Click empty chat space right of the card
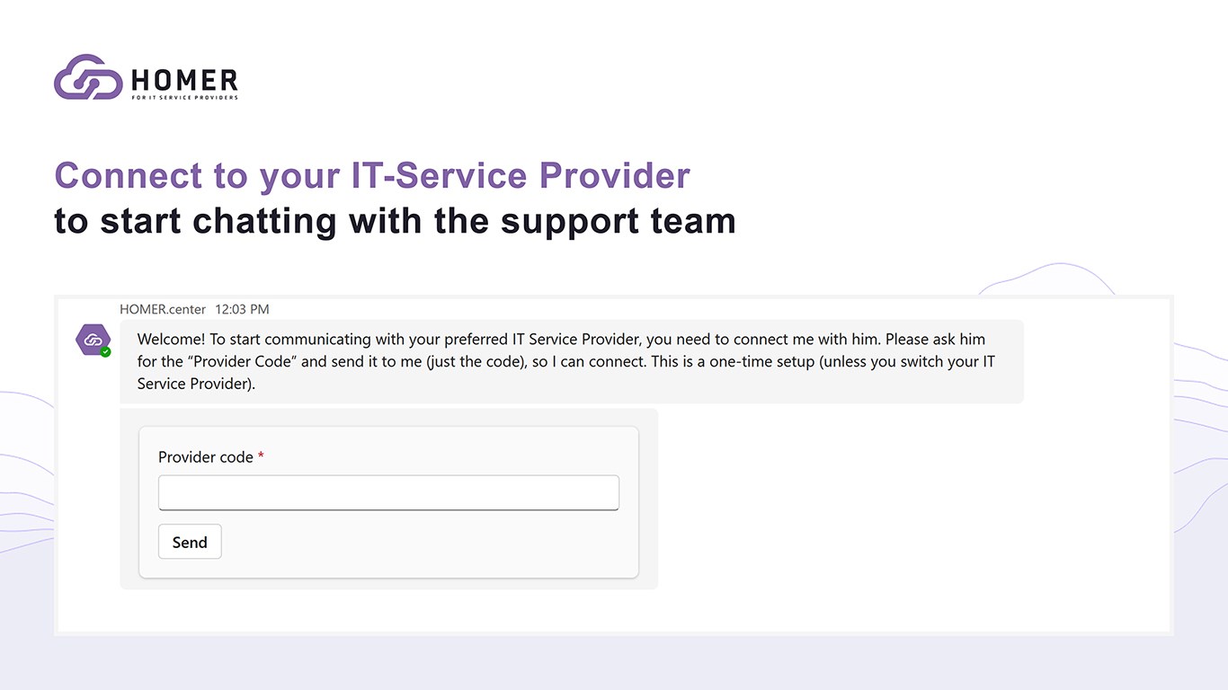Screen dimensions: 1228x690 [x=899, y=503]
